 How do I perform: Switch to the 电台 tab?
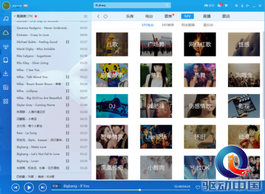[149, 16]
